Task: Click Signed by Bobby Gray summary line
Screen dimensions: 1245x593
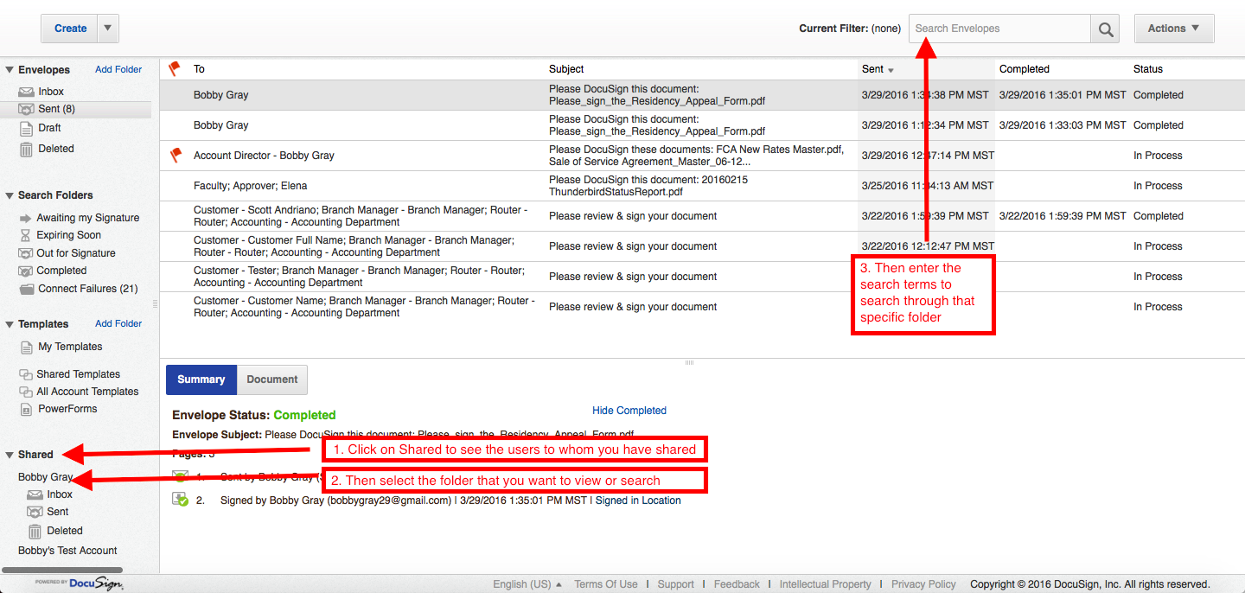Action: click(x=450, y=501)
